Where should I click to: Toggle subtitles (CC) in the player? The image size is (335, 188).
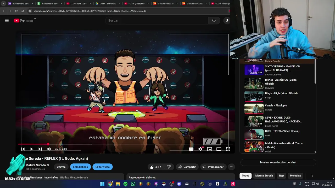(191, 149)
